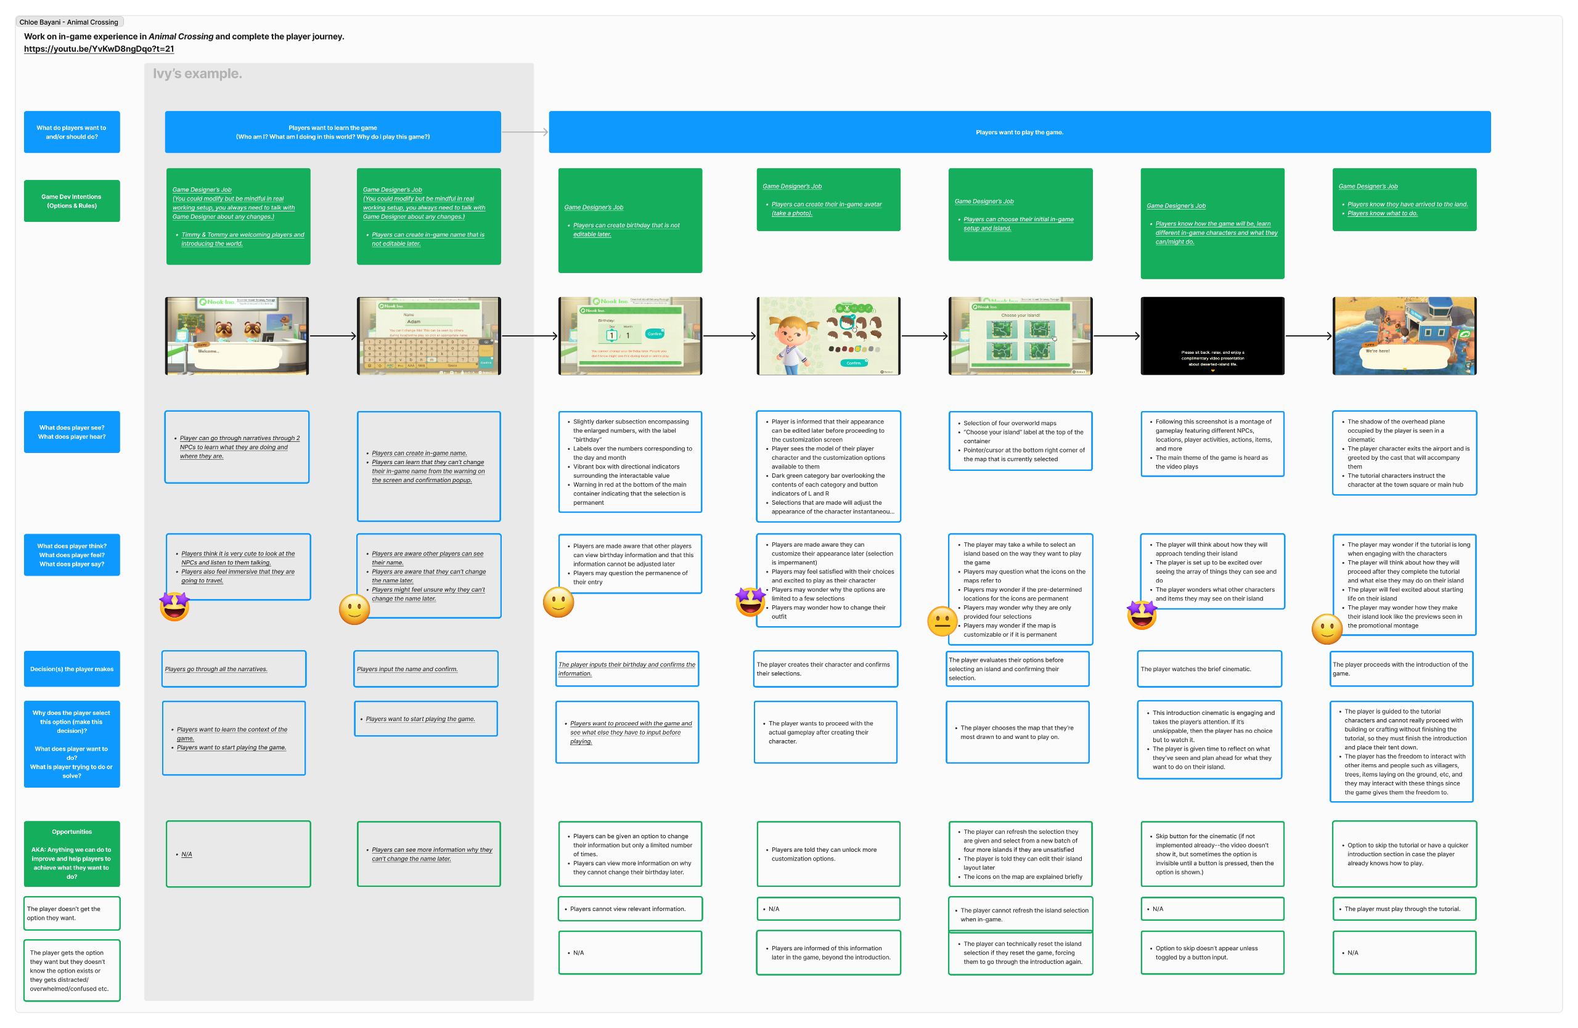Select smiley emoji next to birthday permanence thoughts
The width and height of the screenshot is (1578, 1028).
(558, 602)
